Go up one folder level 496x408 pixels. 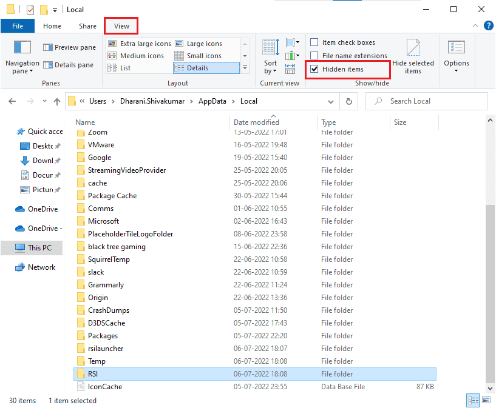[x=57, y=101]
